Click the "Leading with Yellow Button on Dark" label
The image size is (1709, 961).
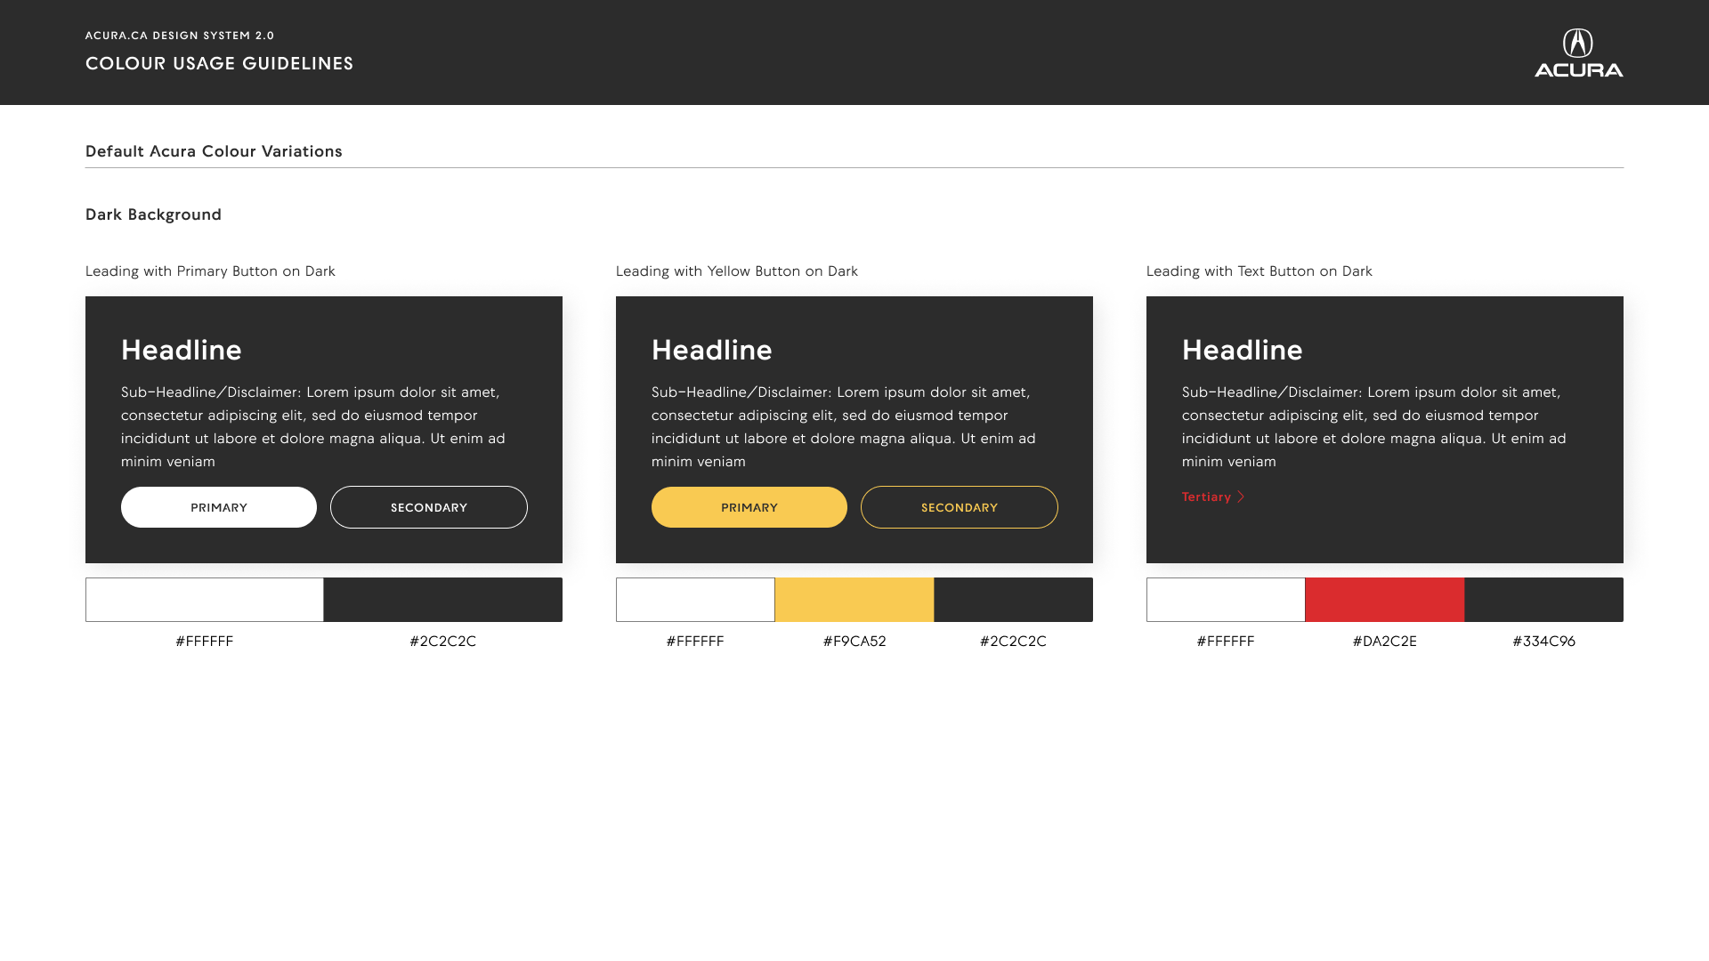(737, 271)
